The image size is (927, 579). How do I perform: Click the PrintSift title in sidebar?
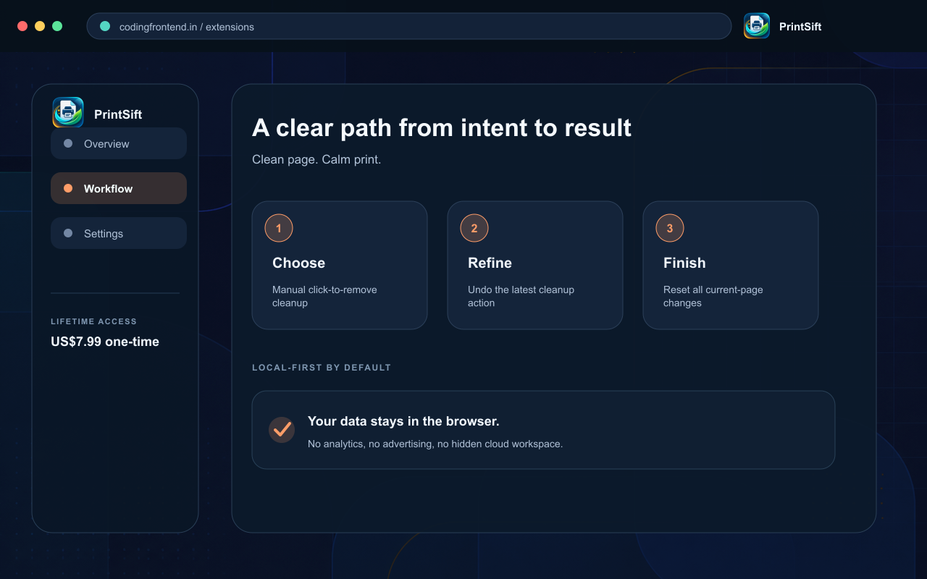[x=118, y=114]
